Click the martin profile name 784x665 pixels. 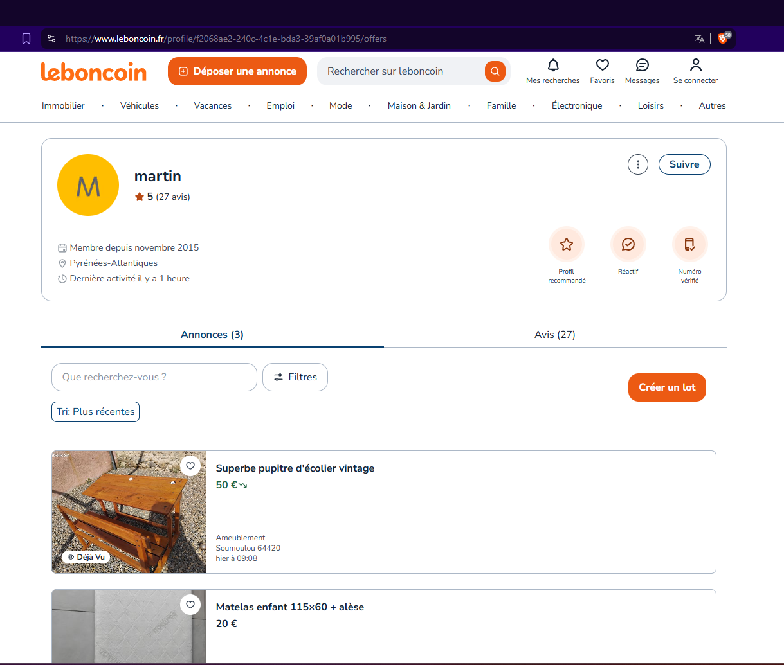coord(158,176)
